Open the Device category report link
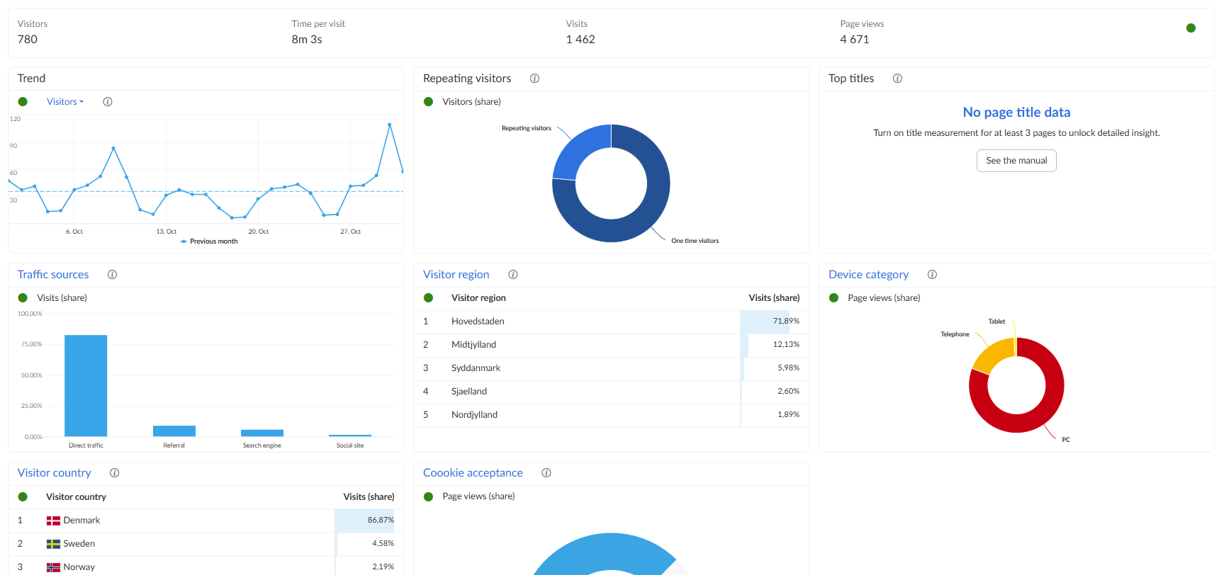 pyautogui.click(x=868, y=275)
